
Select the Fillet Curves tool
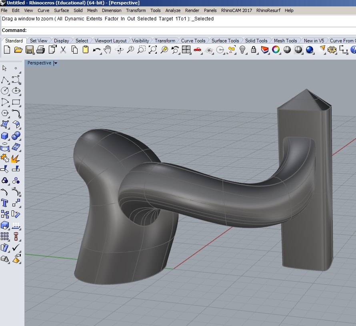(16, 113)
